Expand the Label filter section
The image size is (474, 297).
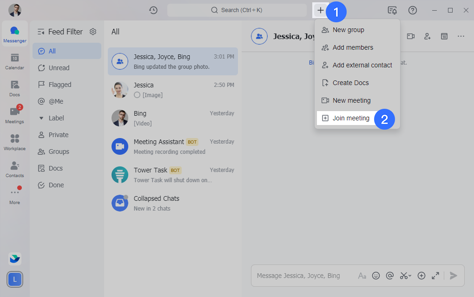click(x=41, y=118)
